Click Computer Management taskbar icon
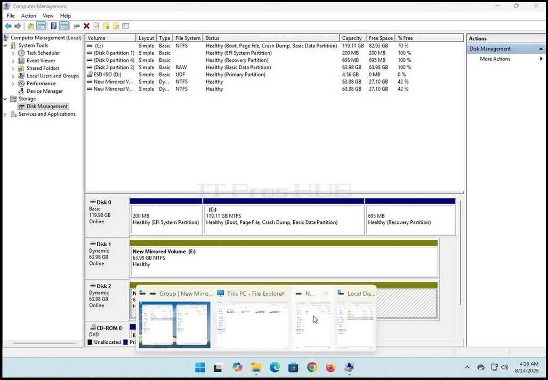The height and width of the screenshot is (380, 548). [x=349, y=367]
